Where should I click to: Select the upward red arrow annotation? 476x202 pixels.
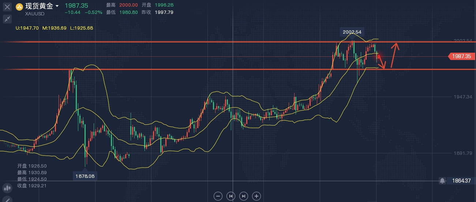(394, 55)
